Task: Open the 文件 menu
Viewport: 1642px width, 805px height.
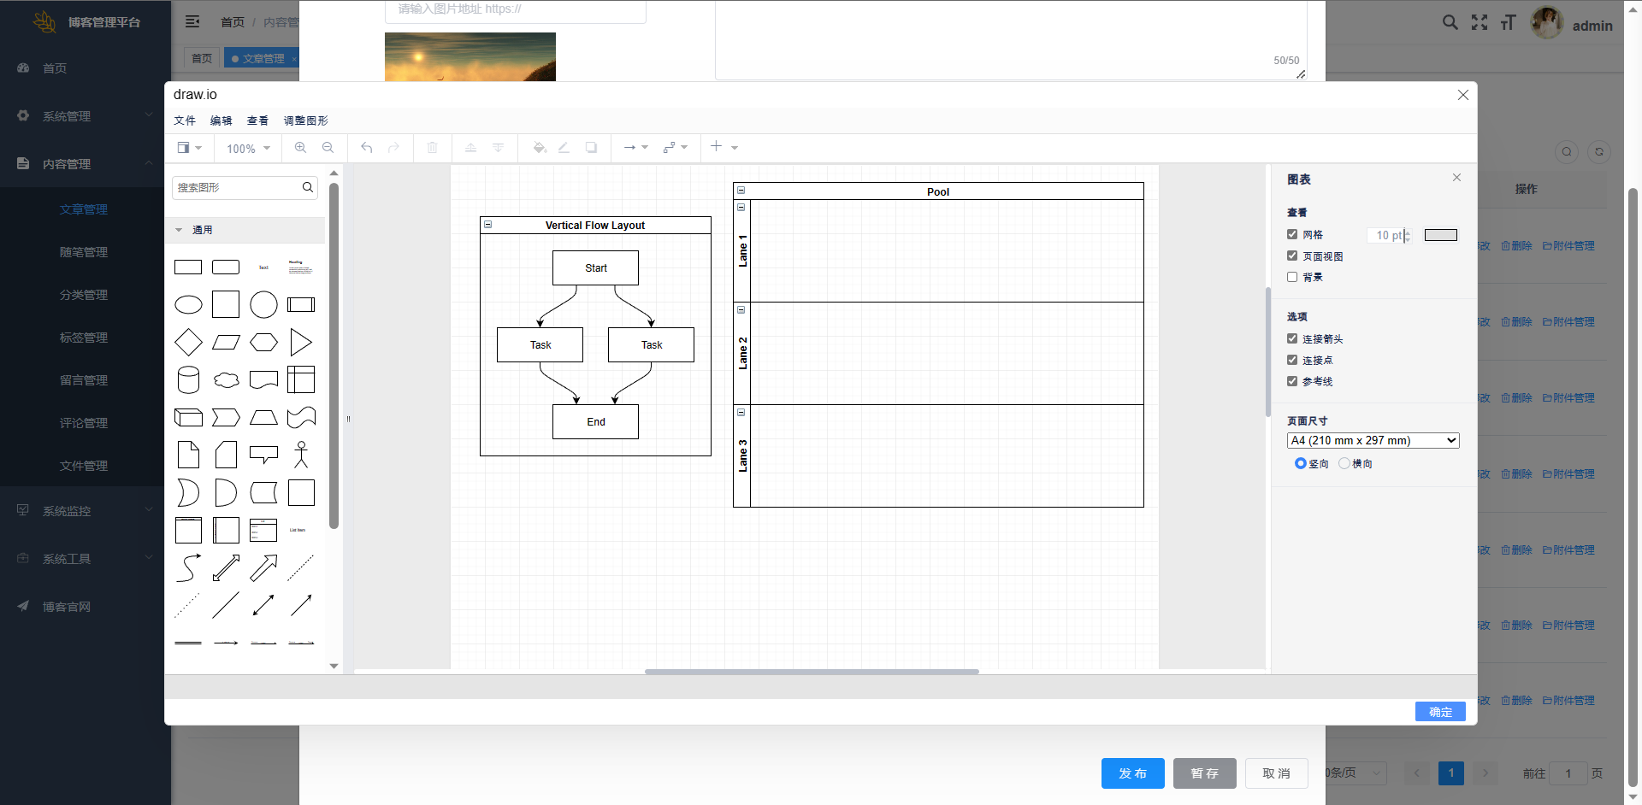Action: (x=185, y=120)
